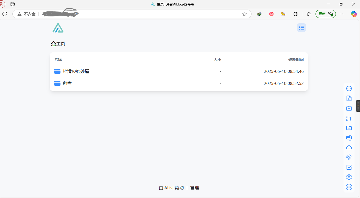The image size is (360, 198).
Task: Open the 梓澪の妙妙屋 folder
Action: tap(76, 71)
